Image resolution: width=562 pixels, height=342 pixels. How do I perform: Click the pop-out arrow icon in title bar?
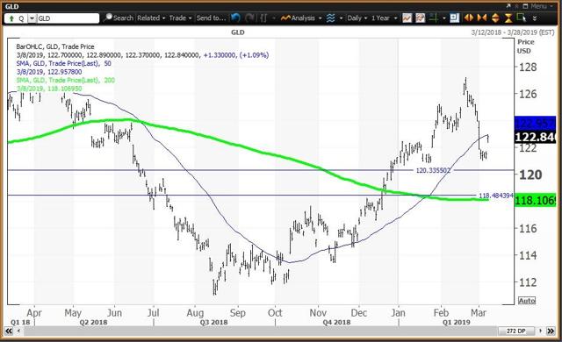coord(508,6)
